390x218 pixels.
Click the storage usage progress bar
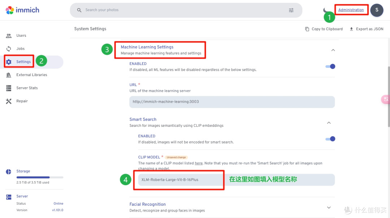point(40,177)
